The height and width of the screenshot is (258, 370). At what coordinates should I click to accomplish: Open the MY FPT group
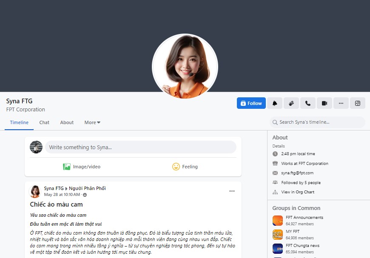pos(293,231)
